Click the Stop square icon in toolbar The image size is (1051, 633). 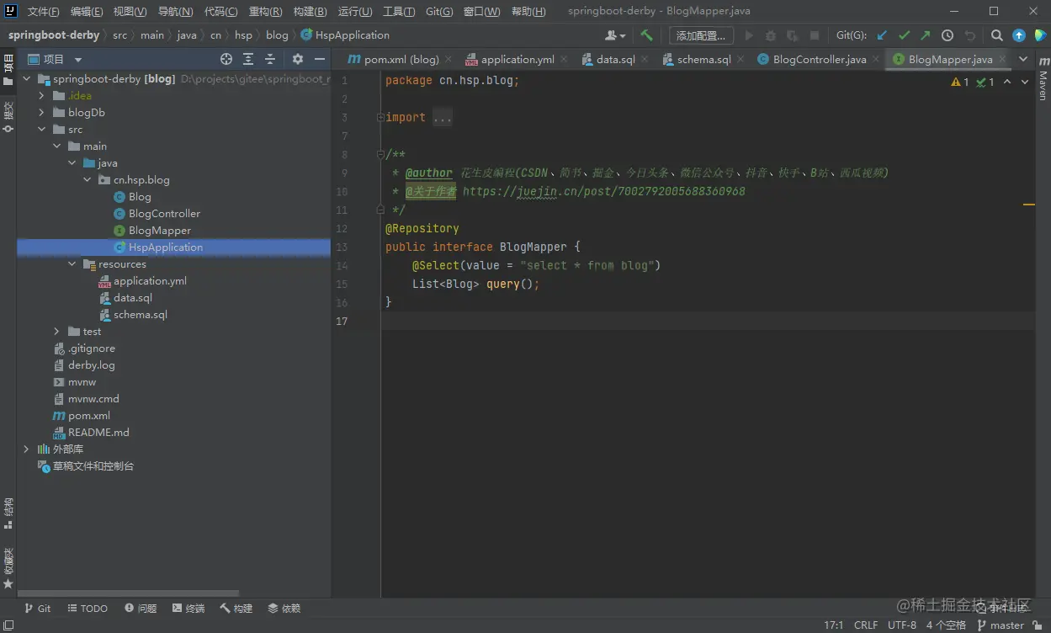[815, 35]
